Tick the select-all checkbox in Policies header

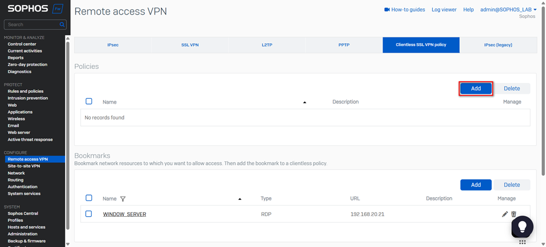89,101
